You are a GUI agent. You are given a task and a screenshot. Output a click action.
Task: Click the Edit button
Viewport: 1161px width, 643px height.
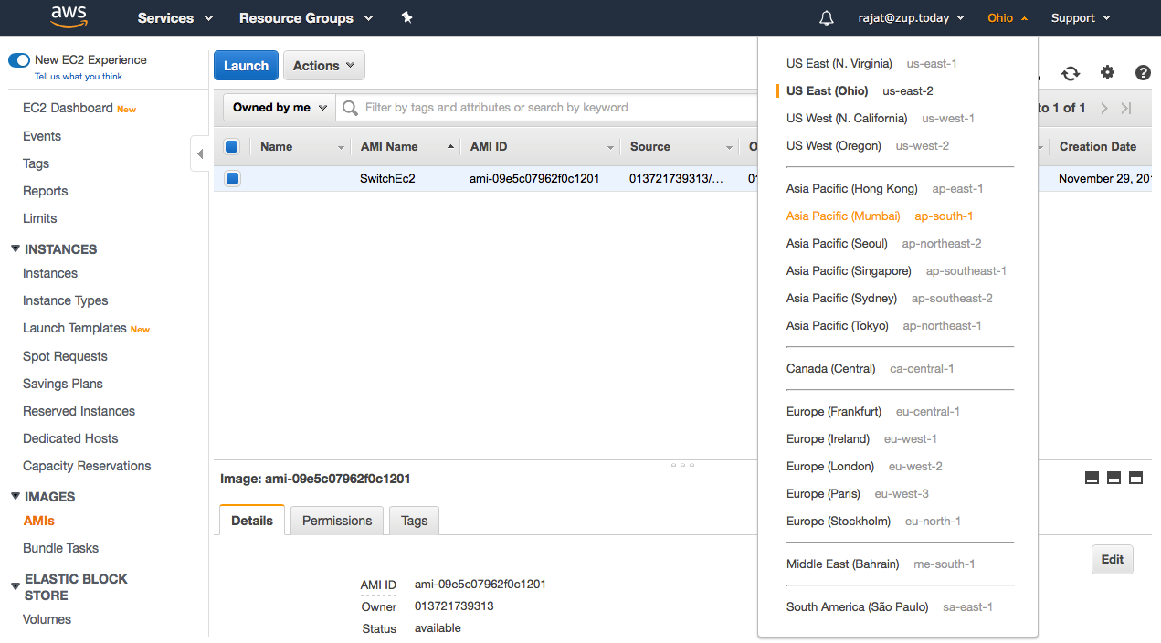click(x=1113, y=560)
